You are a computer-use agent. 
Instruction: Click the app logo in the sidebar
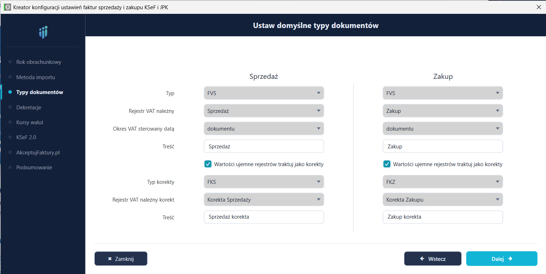(x=43, y=32)
